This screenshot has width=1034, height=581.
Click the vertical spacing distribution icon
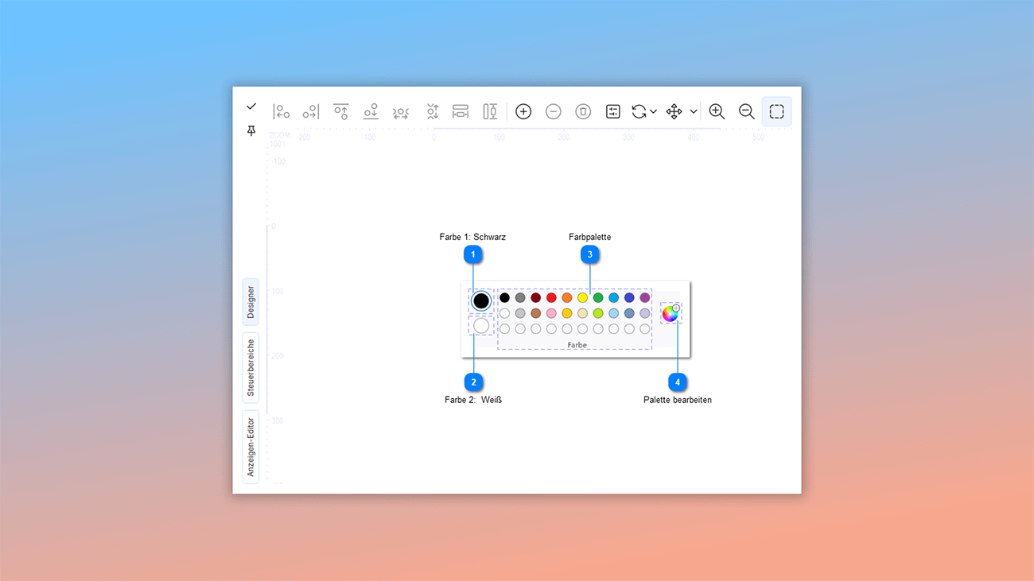(x=431, y=111)
